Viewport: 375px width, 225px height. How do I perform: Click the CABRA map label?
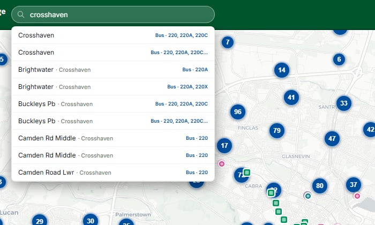tap(253, 186)
